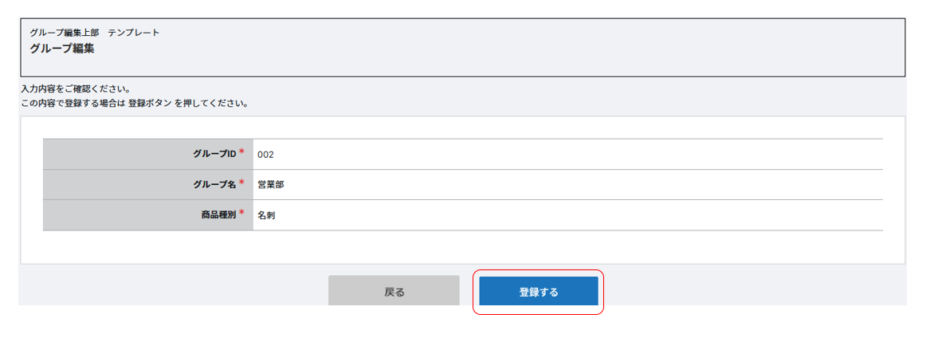
Task: Click the product type value 名刺
Action: point(266,215)
